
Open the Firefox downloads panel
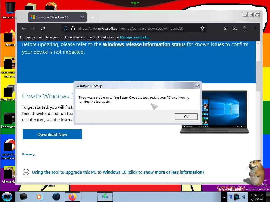(235, 28)
